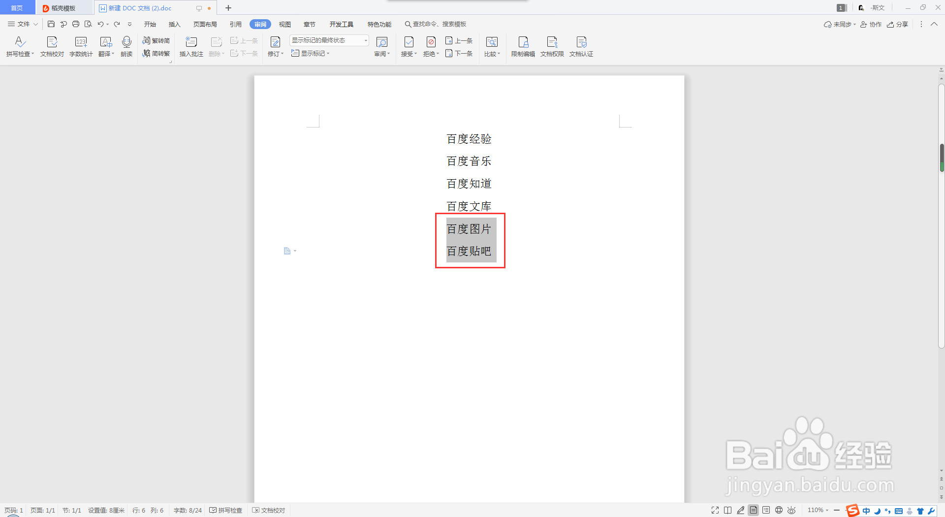
Task: Convert text with 繁转简
Action: coord(156,40)
